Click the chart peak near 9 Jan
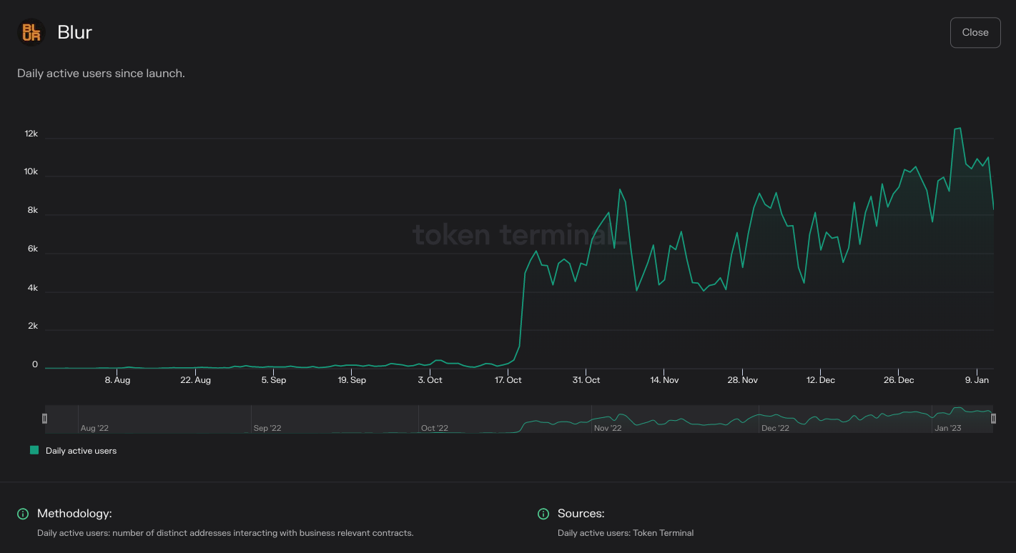The height and width of the screenshot is (553, 1016). [x=958, y=129]
